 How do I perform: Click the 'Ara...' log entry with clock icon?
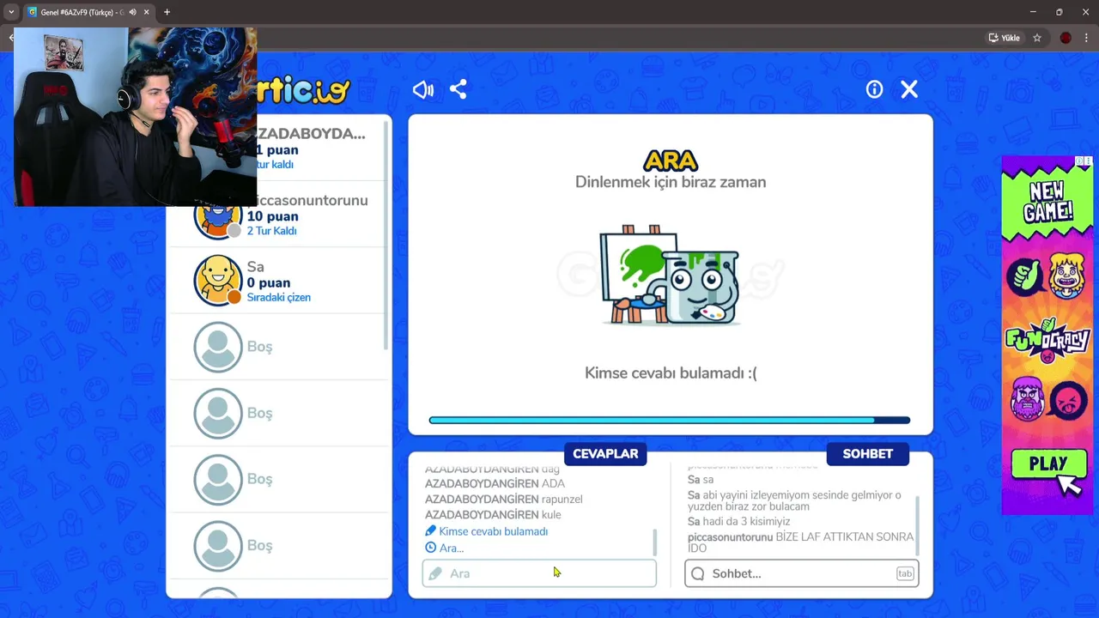(x=444, y=548)
